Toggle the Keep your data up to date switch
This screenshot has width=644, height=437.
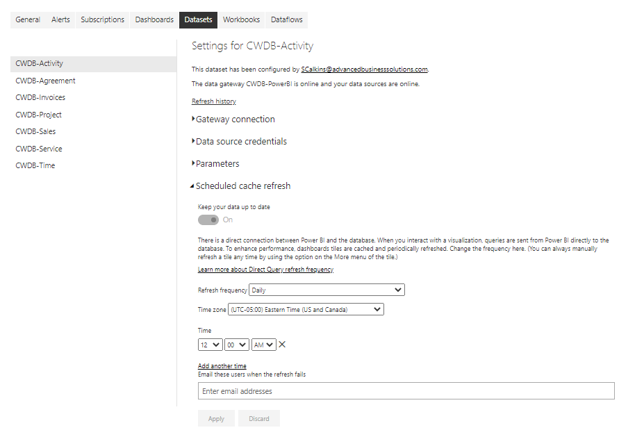click(208, 220)
